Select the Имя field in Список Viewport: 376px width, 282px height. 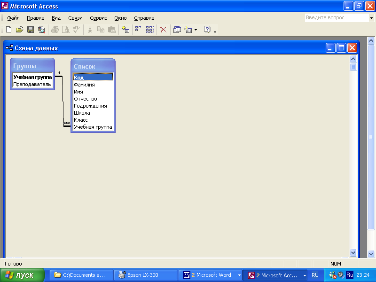[x=93, y=92]
